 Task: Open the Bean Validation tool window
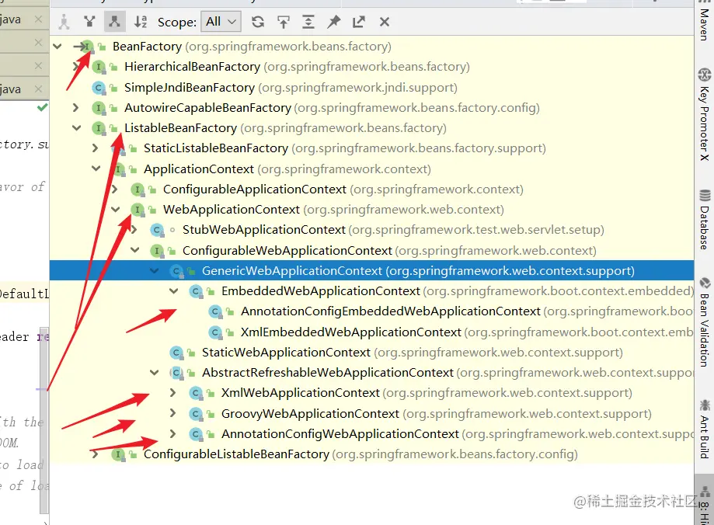(x=705, y=322)
